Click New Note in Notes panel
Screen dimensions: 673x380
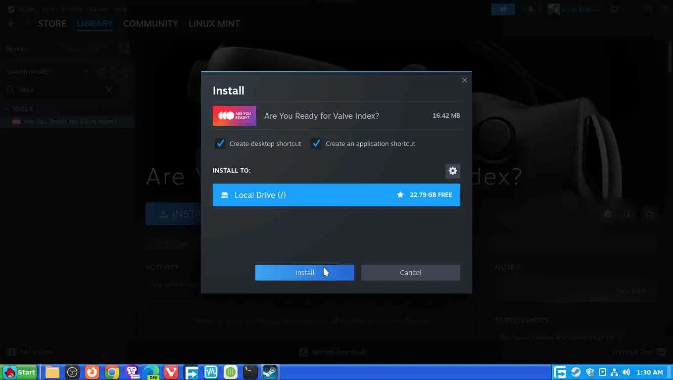(x=631, y=291)
